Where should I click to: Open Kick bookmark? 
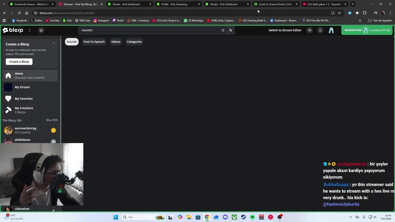click(x=67, y=21)
